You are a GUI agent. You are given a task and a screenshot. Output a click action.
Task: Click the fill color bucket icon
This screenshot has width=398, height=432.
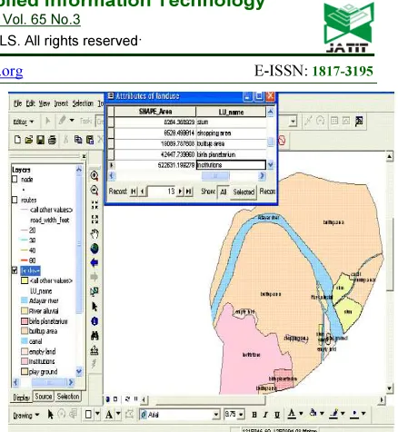pos(313,413)
